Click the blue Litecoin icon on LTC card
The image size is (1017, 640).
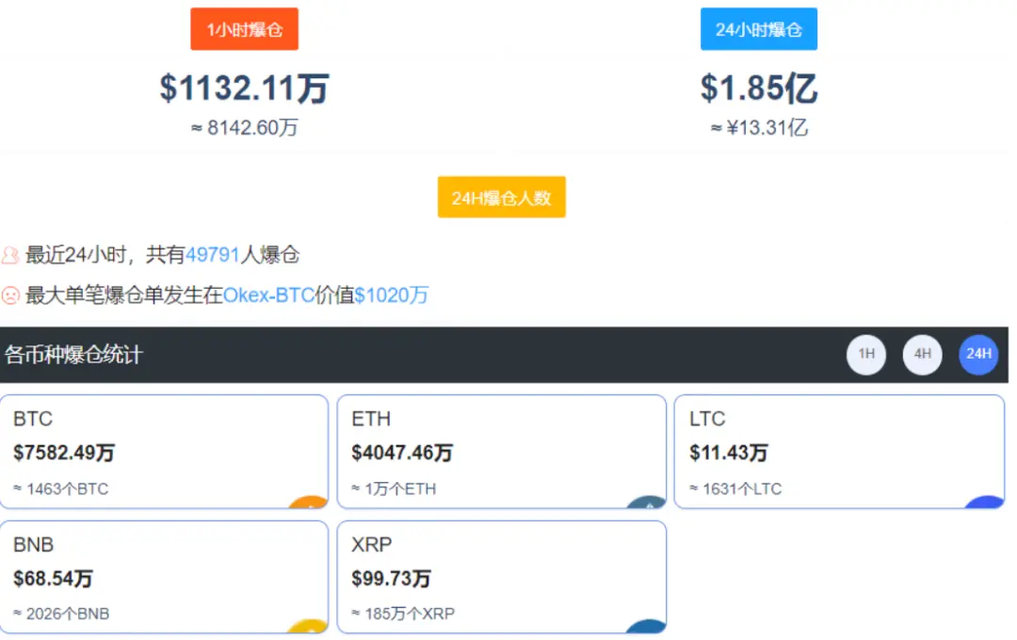[983, 502]
